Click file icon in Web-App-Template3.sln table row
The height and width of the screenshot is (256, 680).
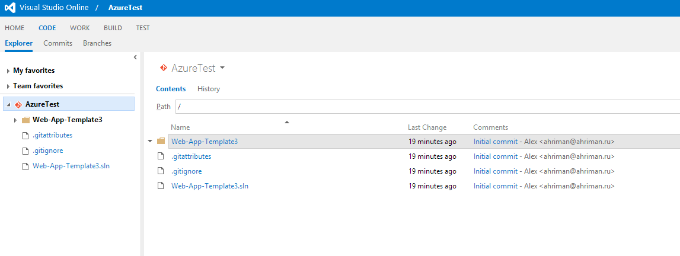(161, 186)
